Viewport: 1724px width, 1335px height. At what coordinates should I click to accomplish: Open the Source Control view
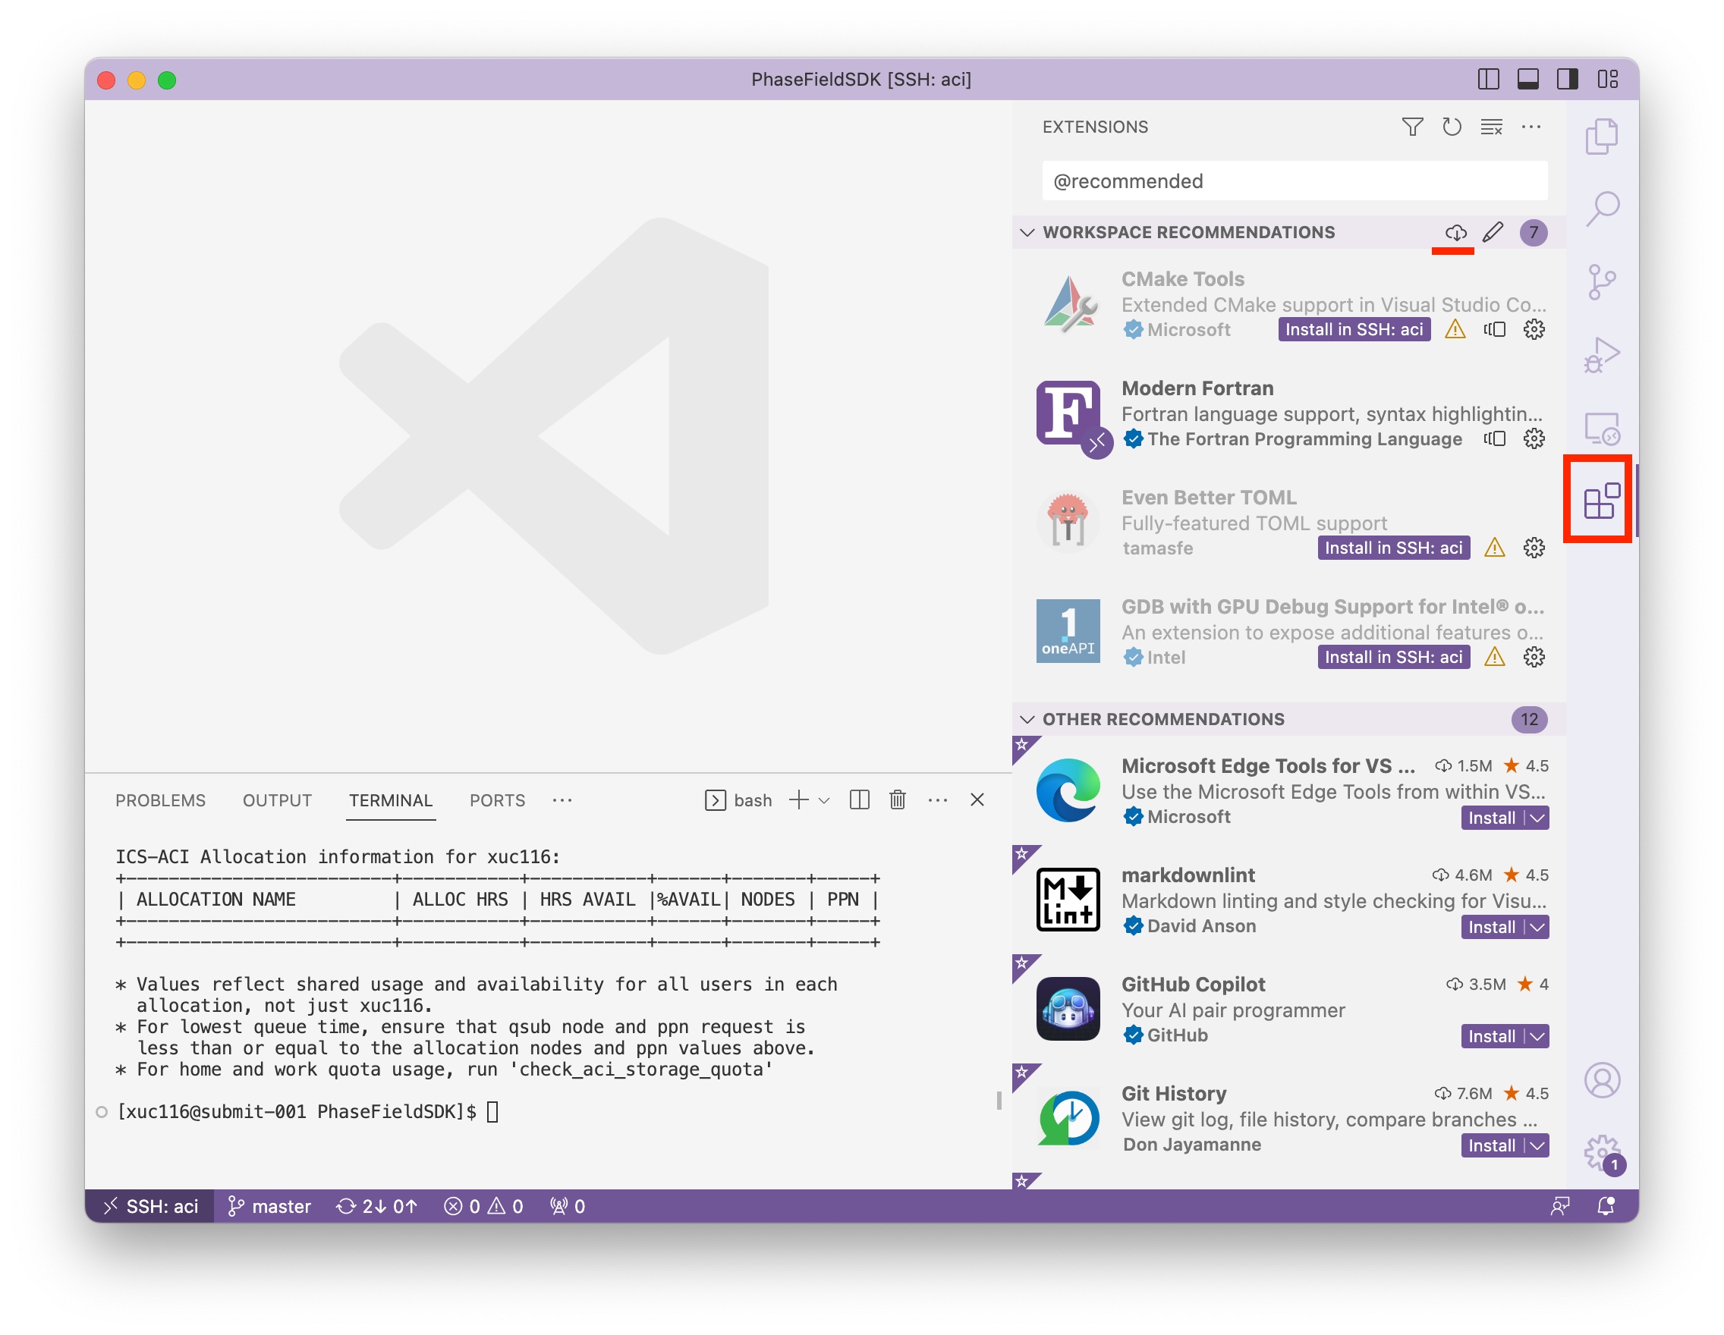coord(1601,281)
